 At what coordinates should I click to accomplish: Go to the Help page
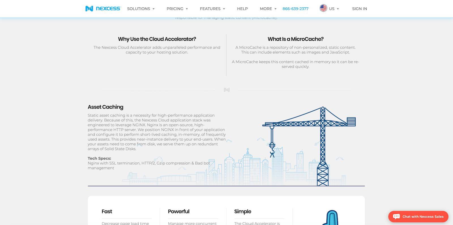click(x=242, y=9)
